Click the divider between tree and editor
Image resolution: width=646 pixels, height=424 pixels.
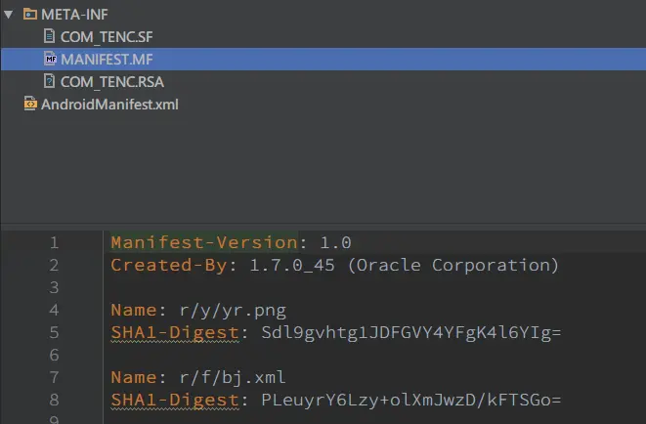pos(323,226)
